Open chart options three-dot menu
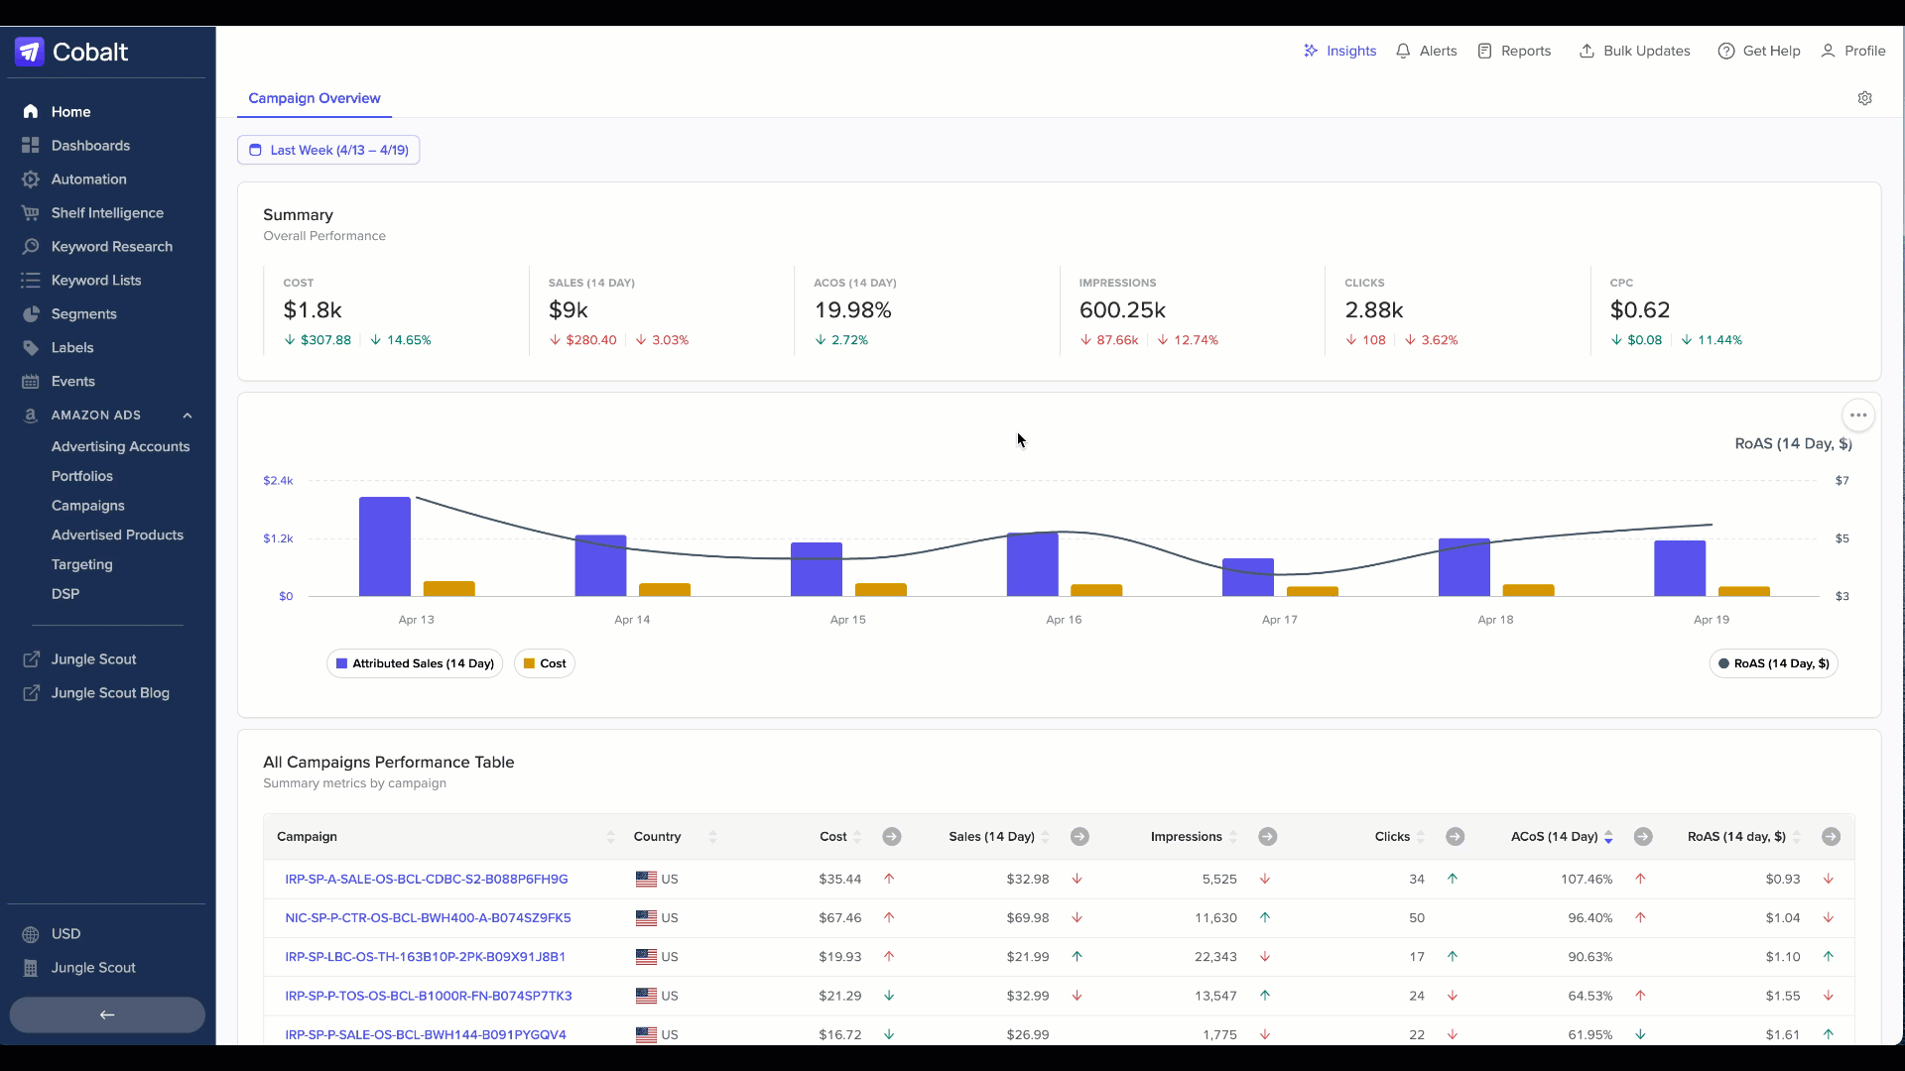Viewport: 1905px width, 1071px height. 1858,416
